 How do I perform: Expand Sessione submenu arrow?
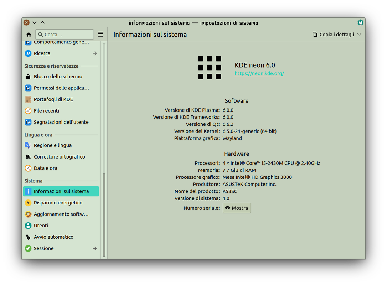tap(95, 248)
